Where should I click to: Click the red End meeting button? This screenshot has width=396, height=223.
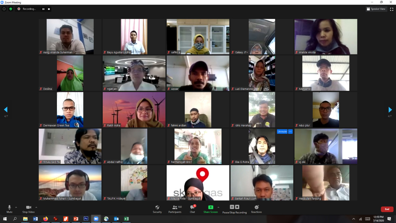pos(387,209)
